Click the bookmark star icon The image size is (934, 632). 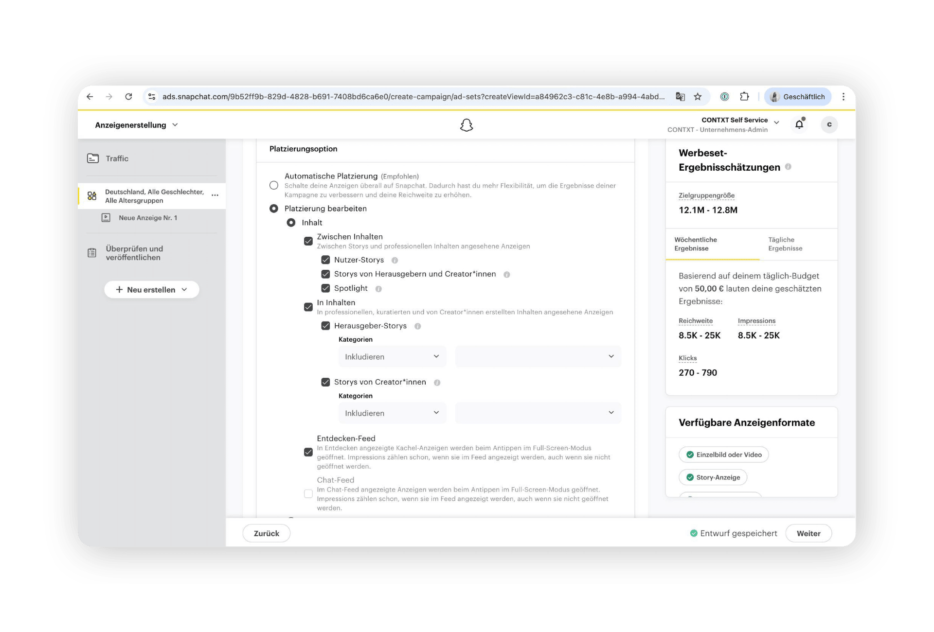698,97
